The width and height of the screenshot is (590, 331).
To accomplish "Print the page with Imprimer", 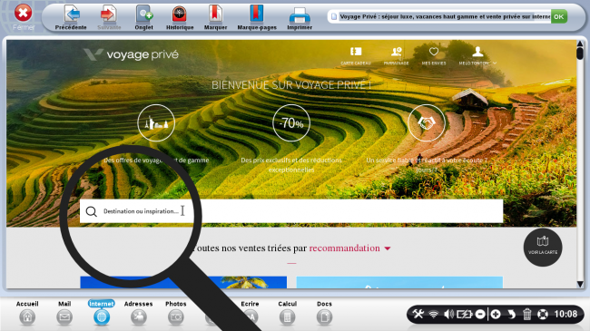I will [x=300, y=17].
